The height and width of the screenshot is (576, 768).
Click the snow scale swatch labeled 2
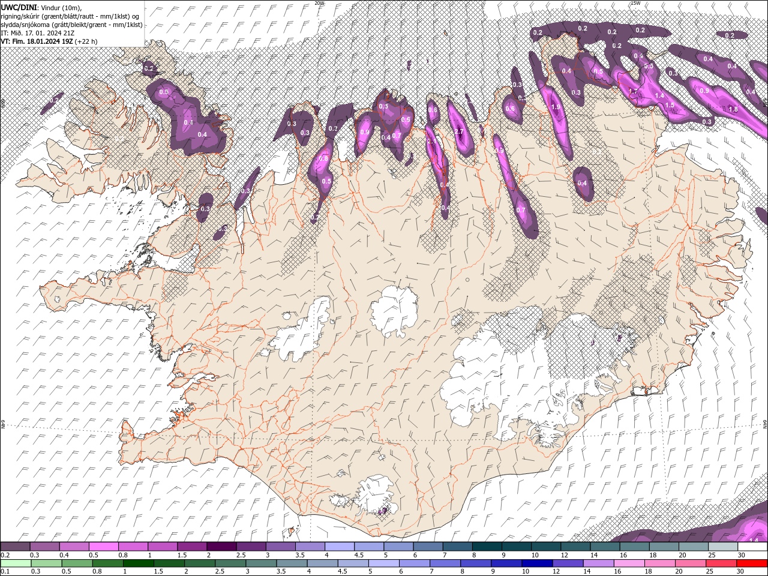pyautogui.click(x=221, y=547)
